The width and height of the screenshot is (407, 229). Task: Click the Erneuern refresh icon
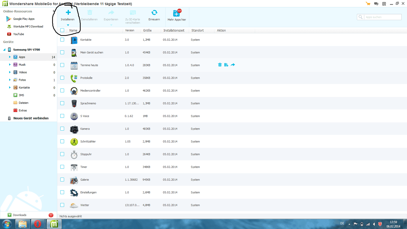(x=154, y=12)
